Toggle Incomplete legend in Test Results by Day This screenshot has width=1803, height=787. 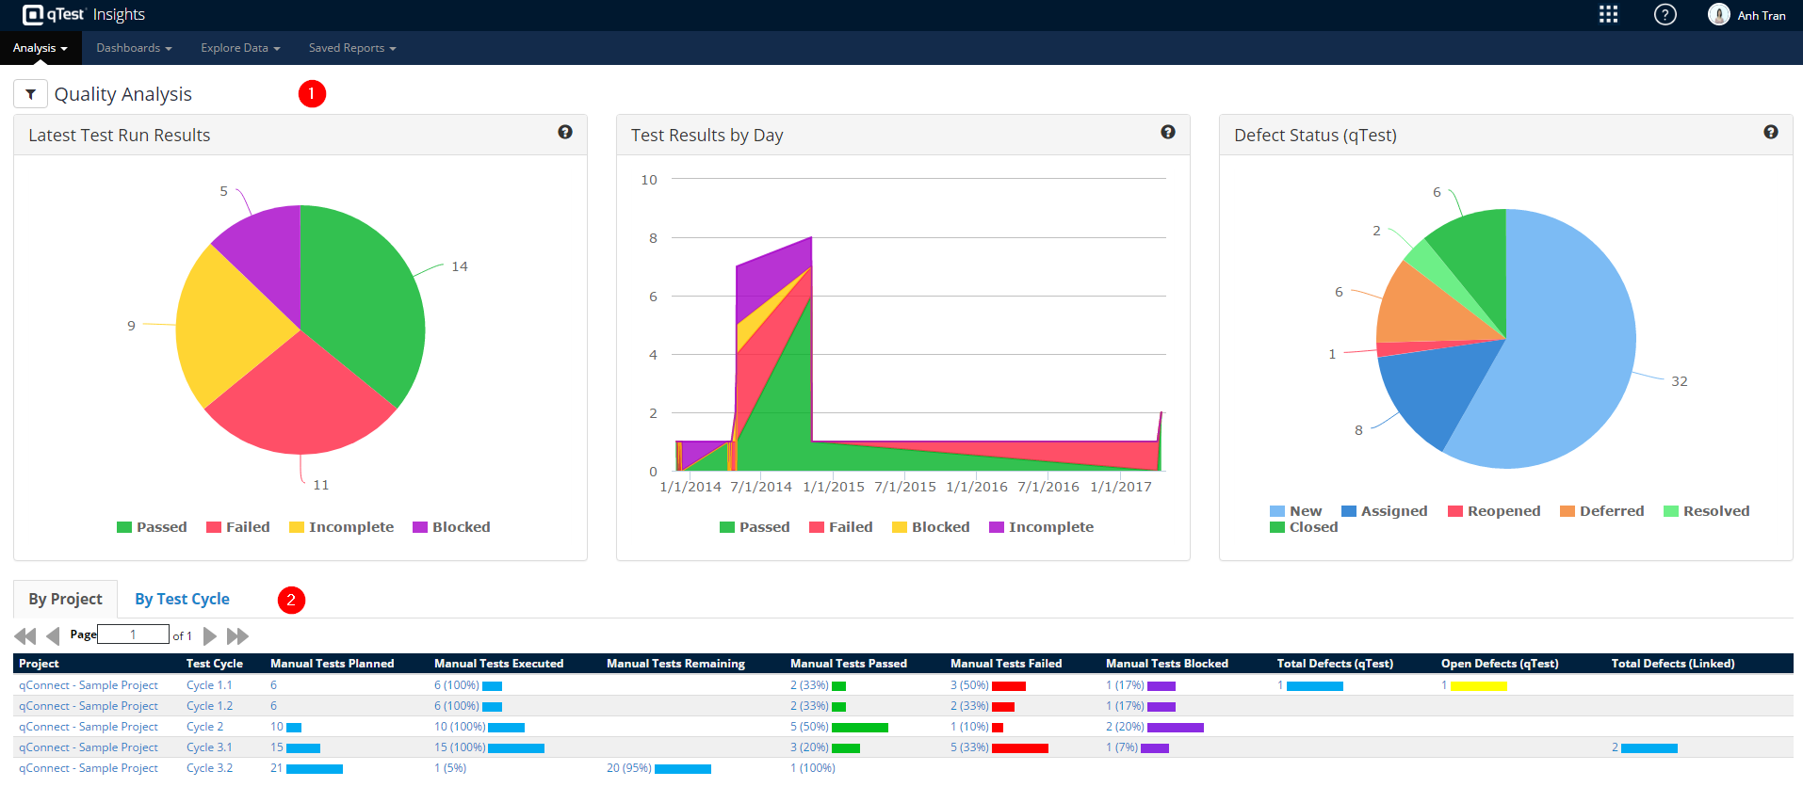click(x=1041, y=527)
